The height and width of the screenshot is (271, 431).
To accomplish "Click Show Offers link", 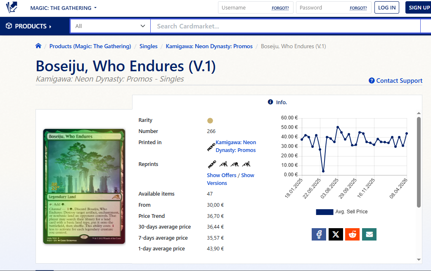I will point(222,175).
